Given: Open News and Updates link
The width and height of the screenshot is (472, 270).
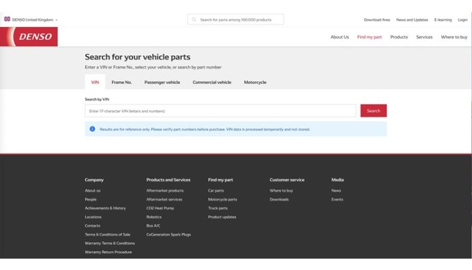Looking at the screenshot, I should [x=412, y=20].
